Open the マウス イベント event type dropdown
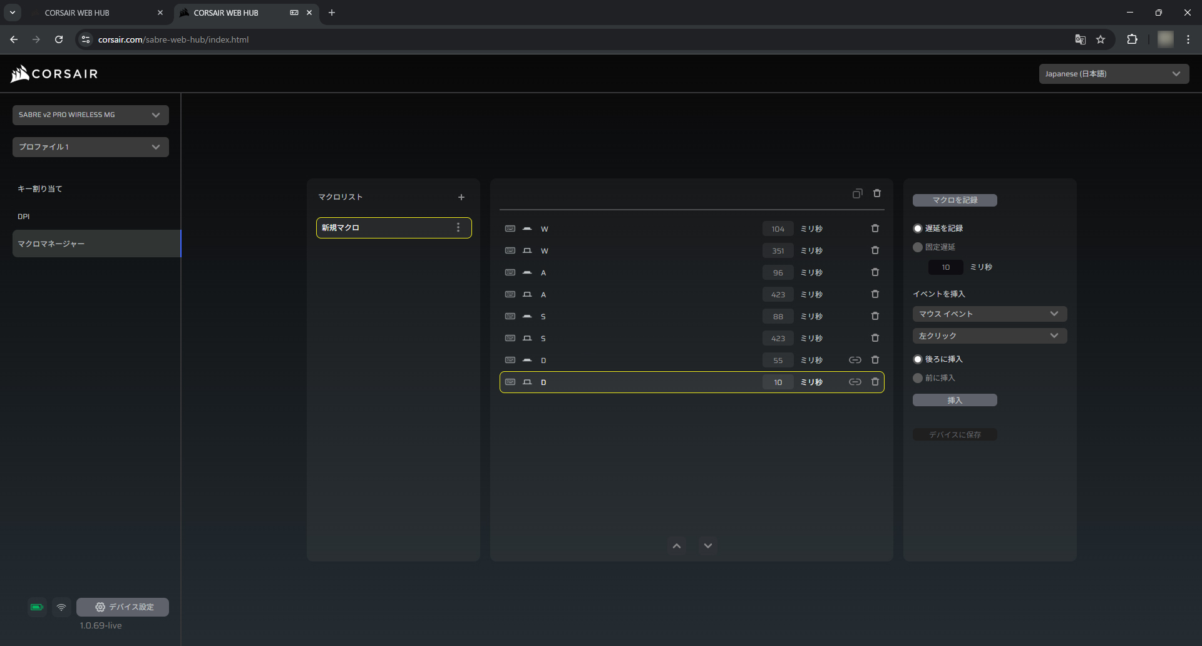This screenshot has height=646, width=1202. tap(990, 314)
